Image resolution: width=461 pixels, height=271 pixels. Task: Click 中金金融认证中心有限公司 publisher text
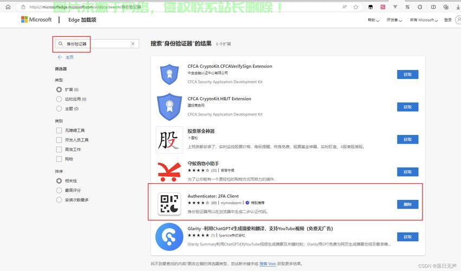[208, 73]
